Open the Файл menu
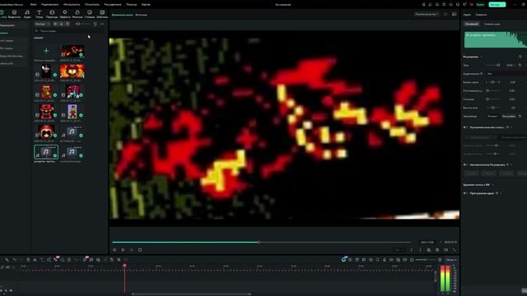This screenshot has width=527, height=296. click(x=33, y=4)
